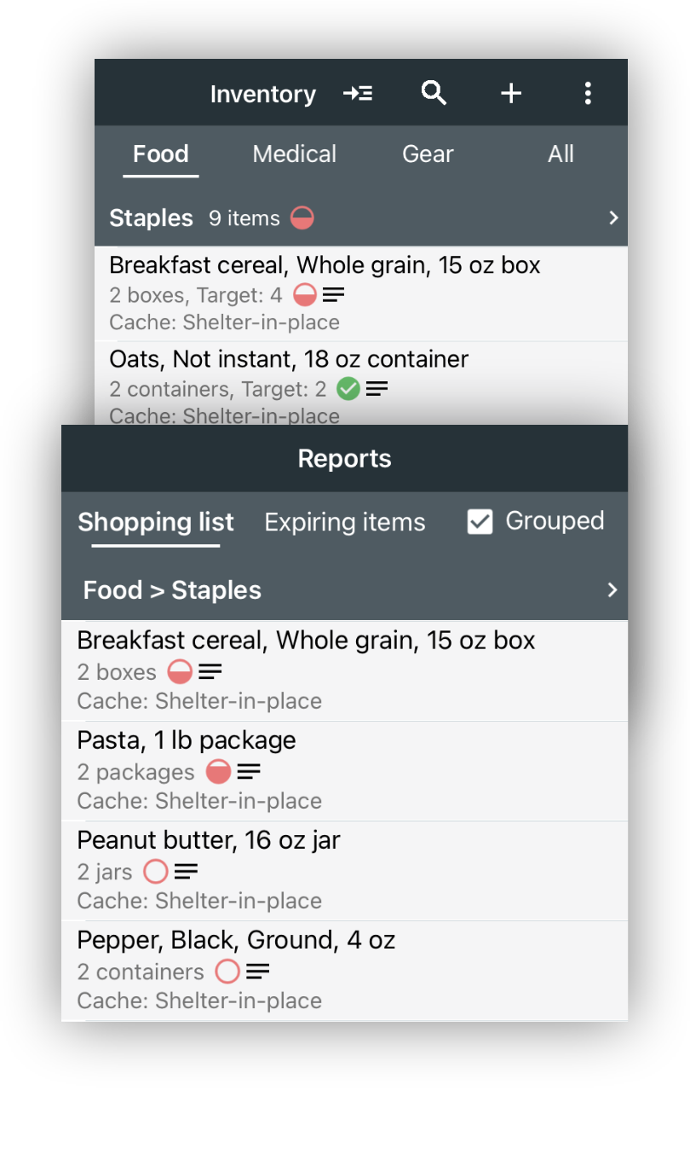Open Breakfast cereal inventory item

(x=361, y=293)
